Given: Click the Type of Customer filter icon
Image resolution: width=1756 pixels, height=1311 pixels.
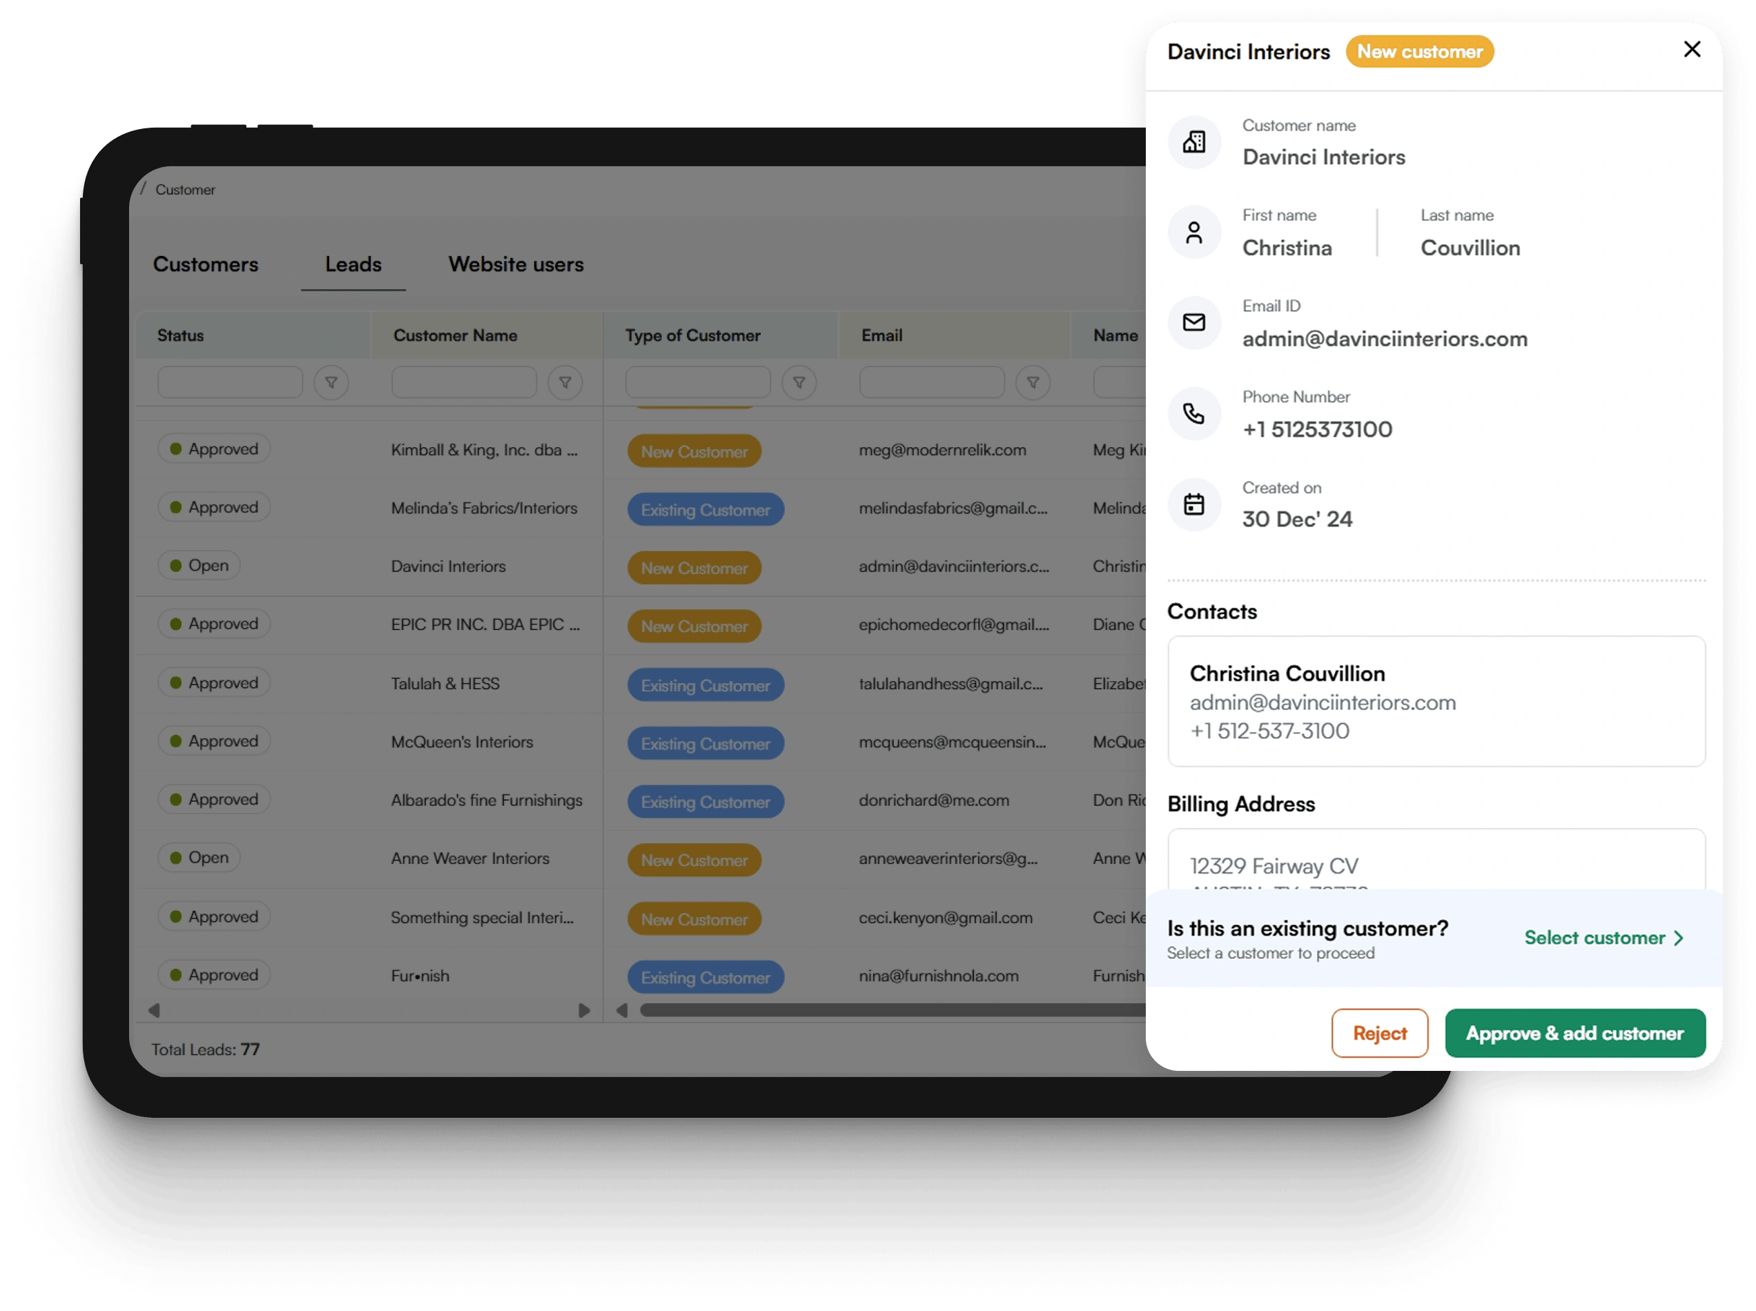Looking at the screenshot, I should tap(799, 382).
